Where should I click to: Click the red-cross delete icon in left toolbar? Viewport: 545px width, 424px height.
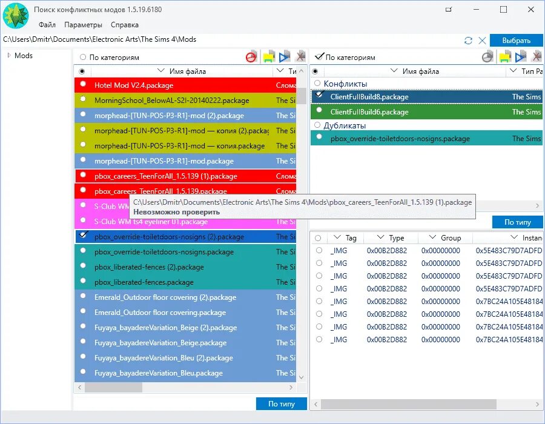coord(300,56)
